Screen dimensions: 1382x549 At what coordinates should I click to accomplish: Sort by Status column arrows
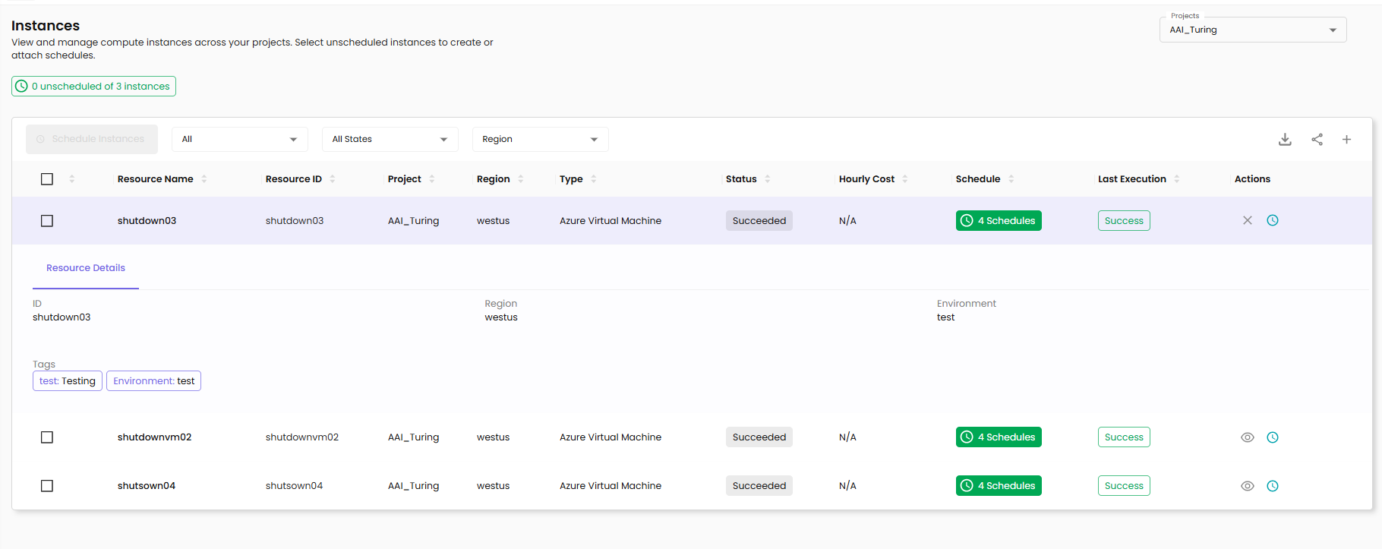768,179
